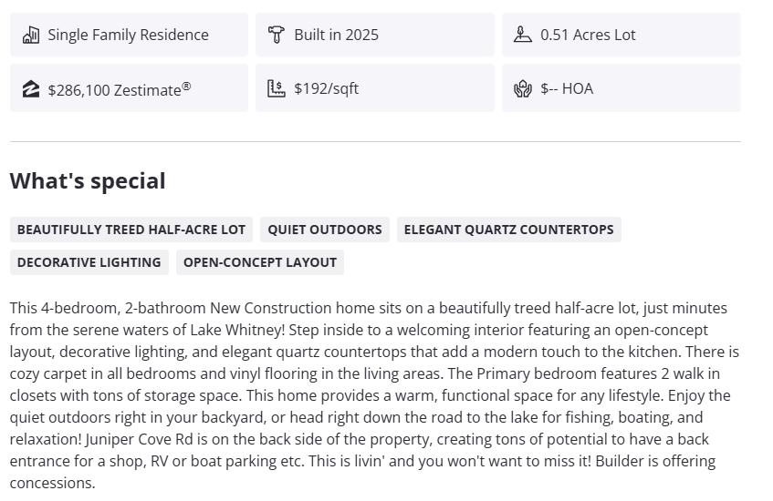Click the $-- HOA label
This screenshot has width=773, height=501.
[566, 88]
